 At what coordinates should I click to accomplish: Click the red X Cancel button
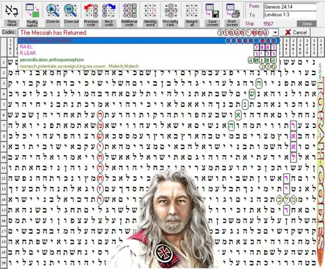coord(296,33)
